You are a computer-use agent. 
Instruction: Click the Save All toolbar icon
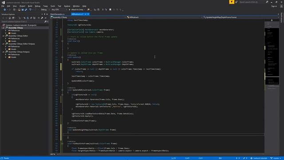coord(26,10)
